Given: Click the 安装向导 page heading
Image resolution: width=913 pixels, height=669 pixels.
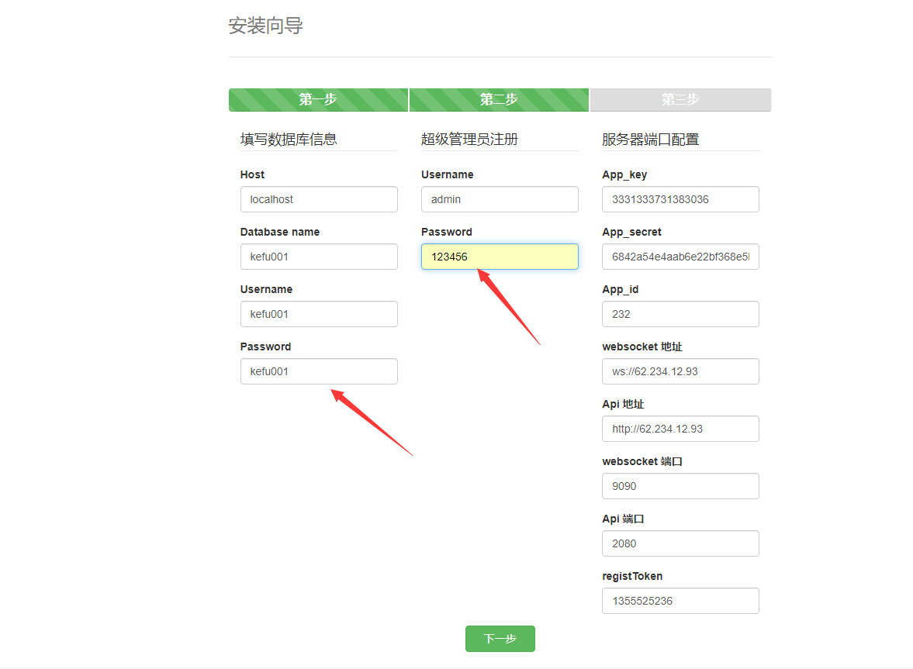Looking at the screenshot, I should 265,26.
